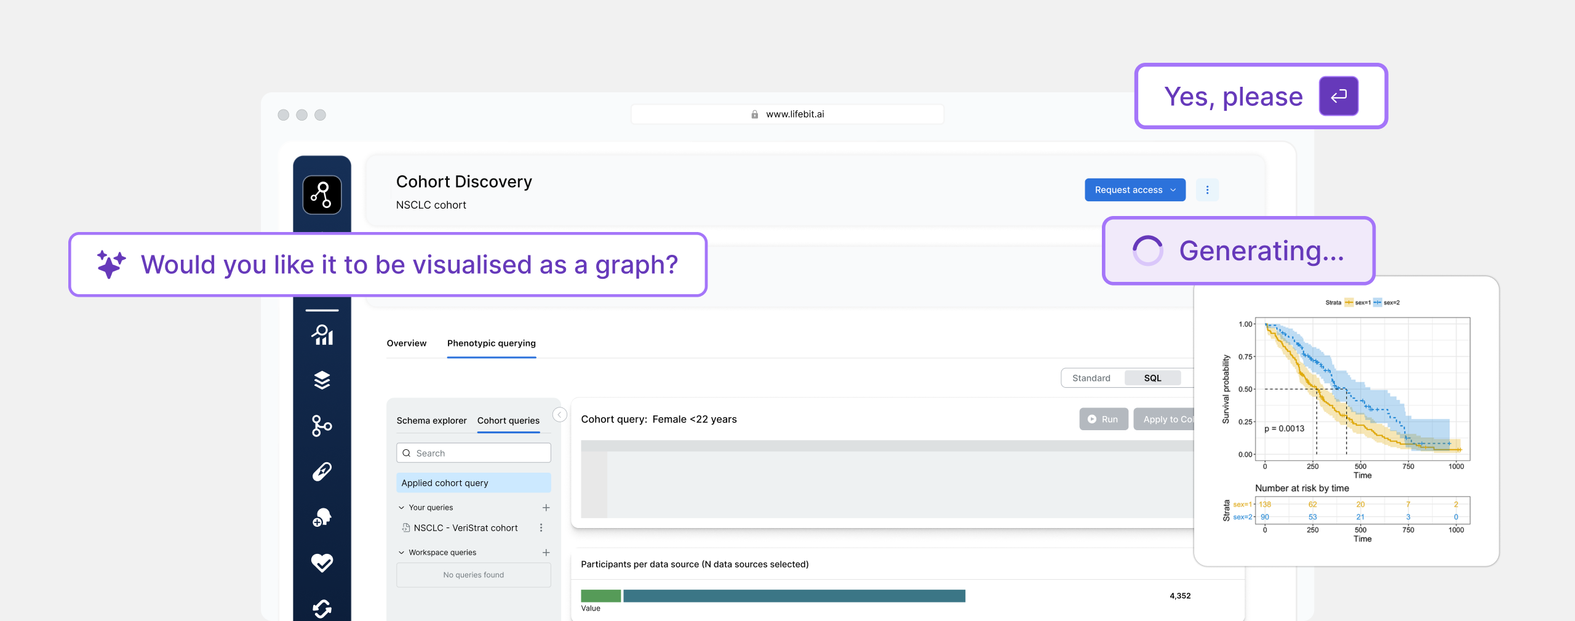Click the cohort queries Search field
This screenshot has width=1575, height=621.
click(474, 453)
